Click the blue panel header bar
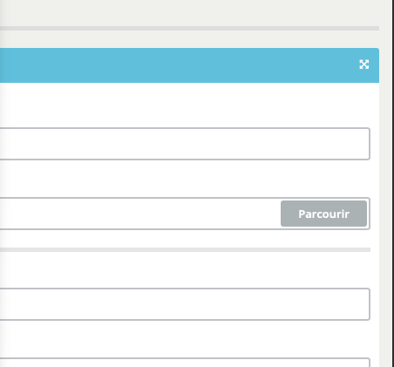This screenshot has width=394, height=367. pos(189,65)
